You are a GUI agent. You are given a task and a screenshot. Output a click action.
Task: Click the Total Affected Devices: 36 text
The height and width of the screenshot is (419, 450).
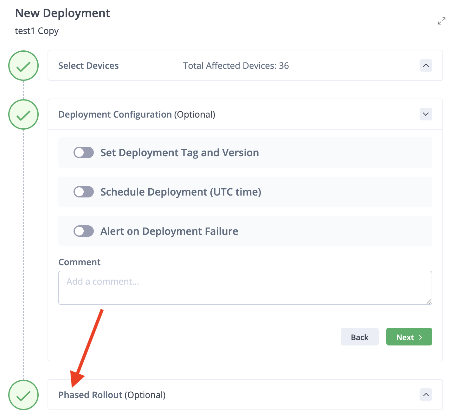[x=236, y=66]
